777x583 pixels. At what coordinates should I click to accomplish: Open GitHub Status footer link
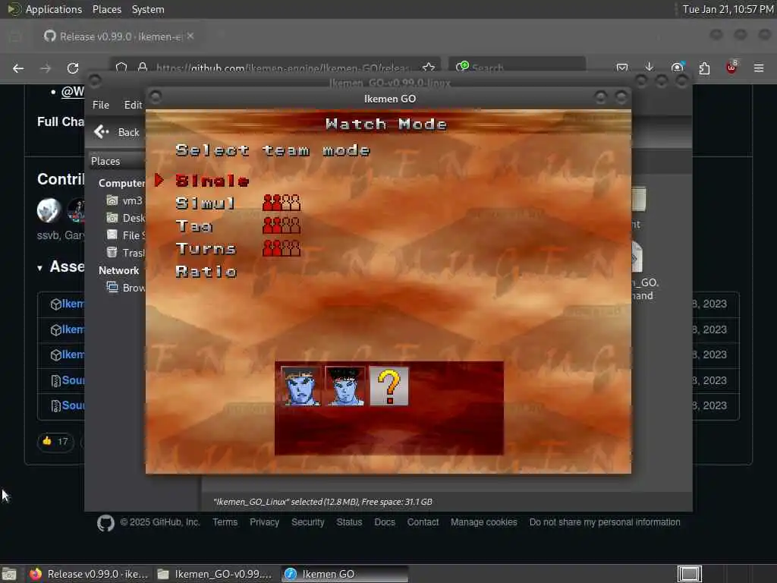(x=349, y=522)
